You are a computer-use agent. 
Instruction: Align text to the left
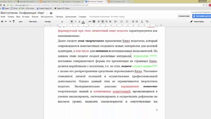[x=99, y=21]
